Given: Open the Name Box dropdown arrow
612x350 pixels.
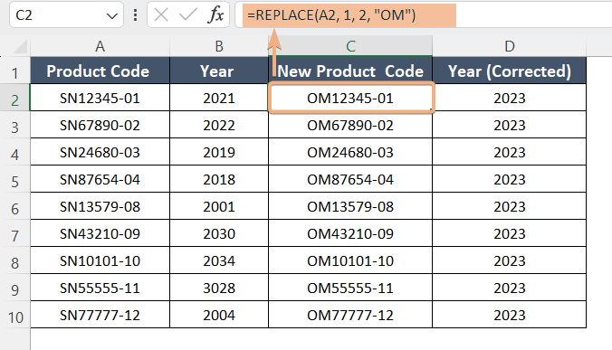Looking at the screenshot, I should pos(111,16).
